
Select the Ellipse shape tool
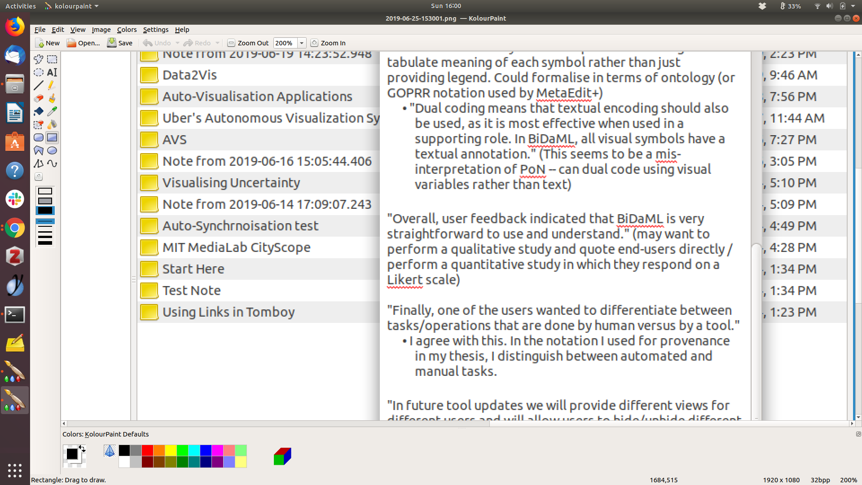(x=52, y=150)
